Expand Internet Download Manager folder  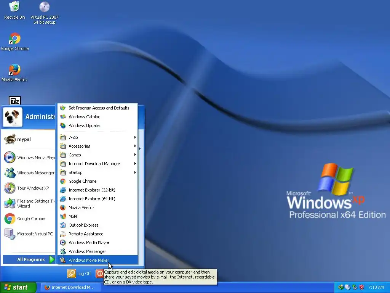(97, 164)
